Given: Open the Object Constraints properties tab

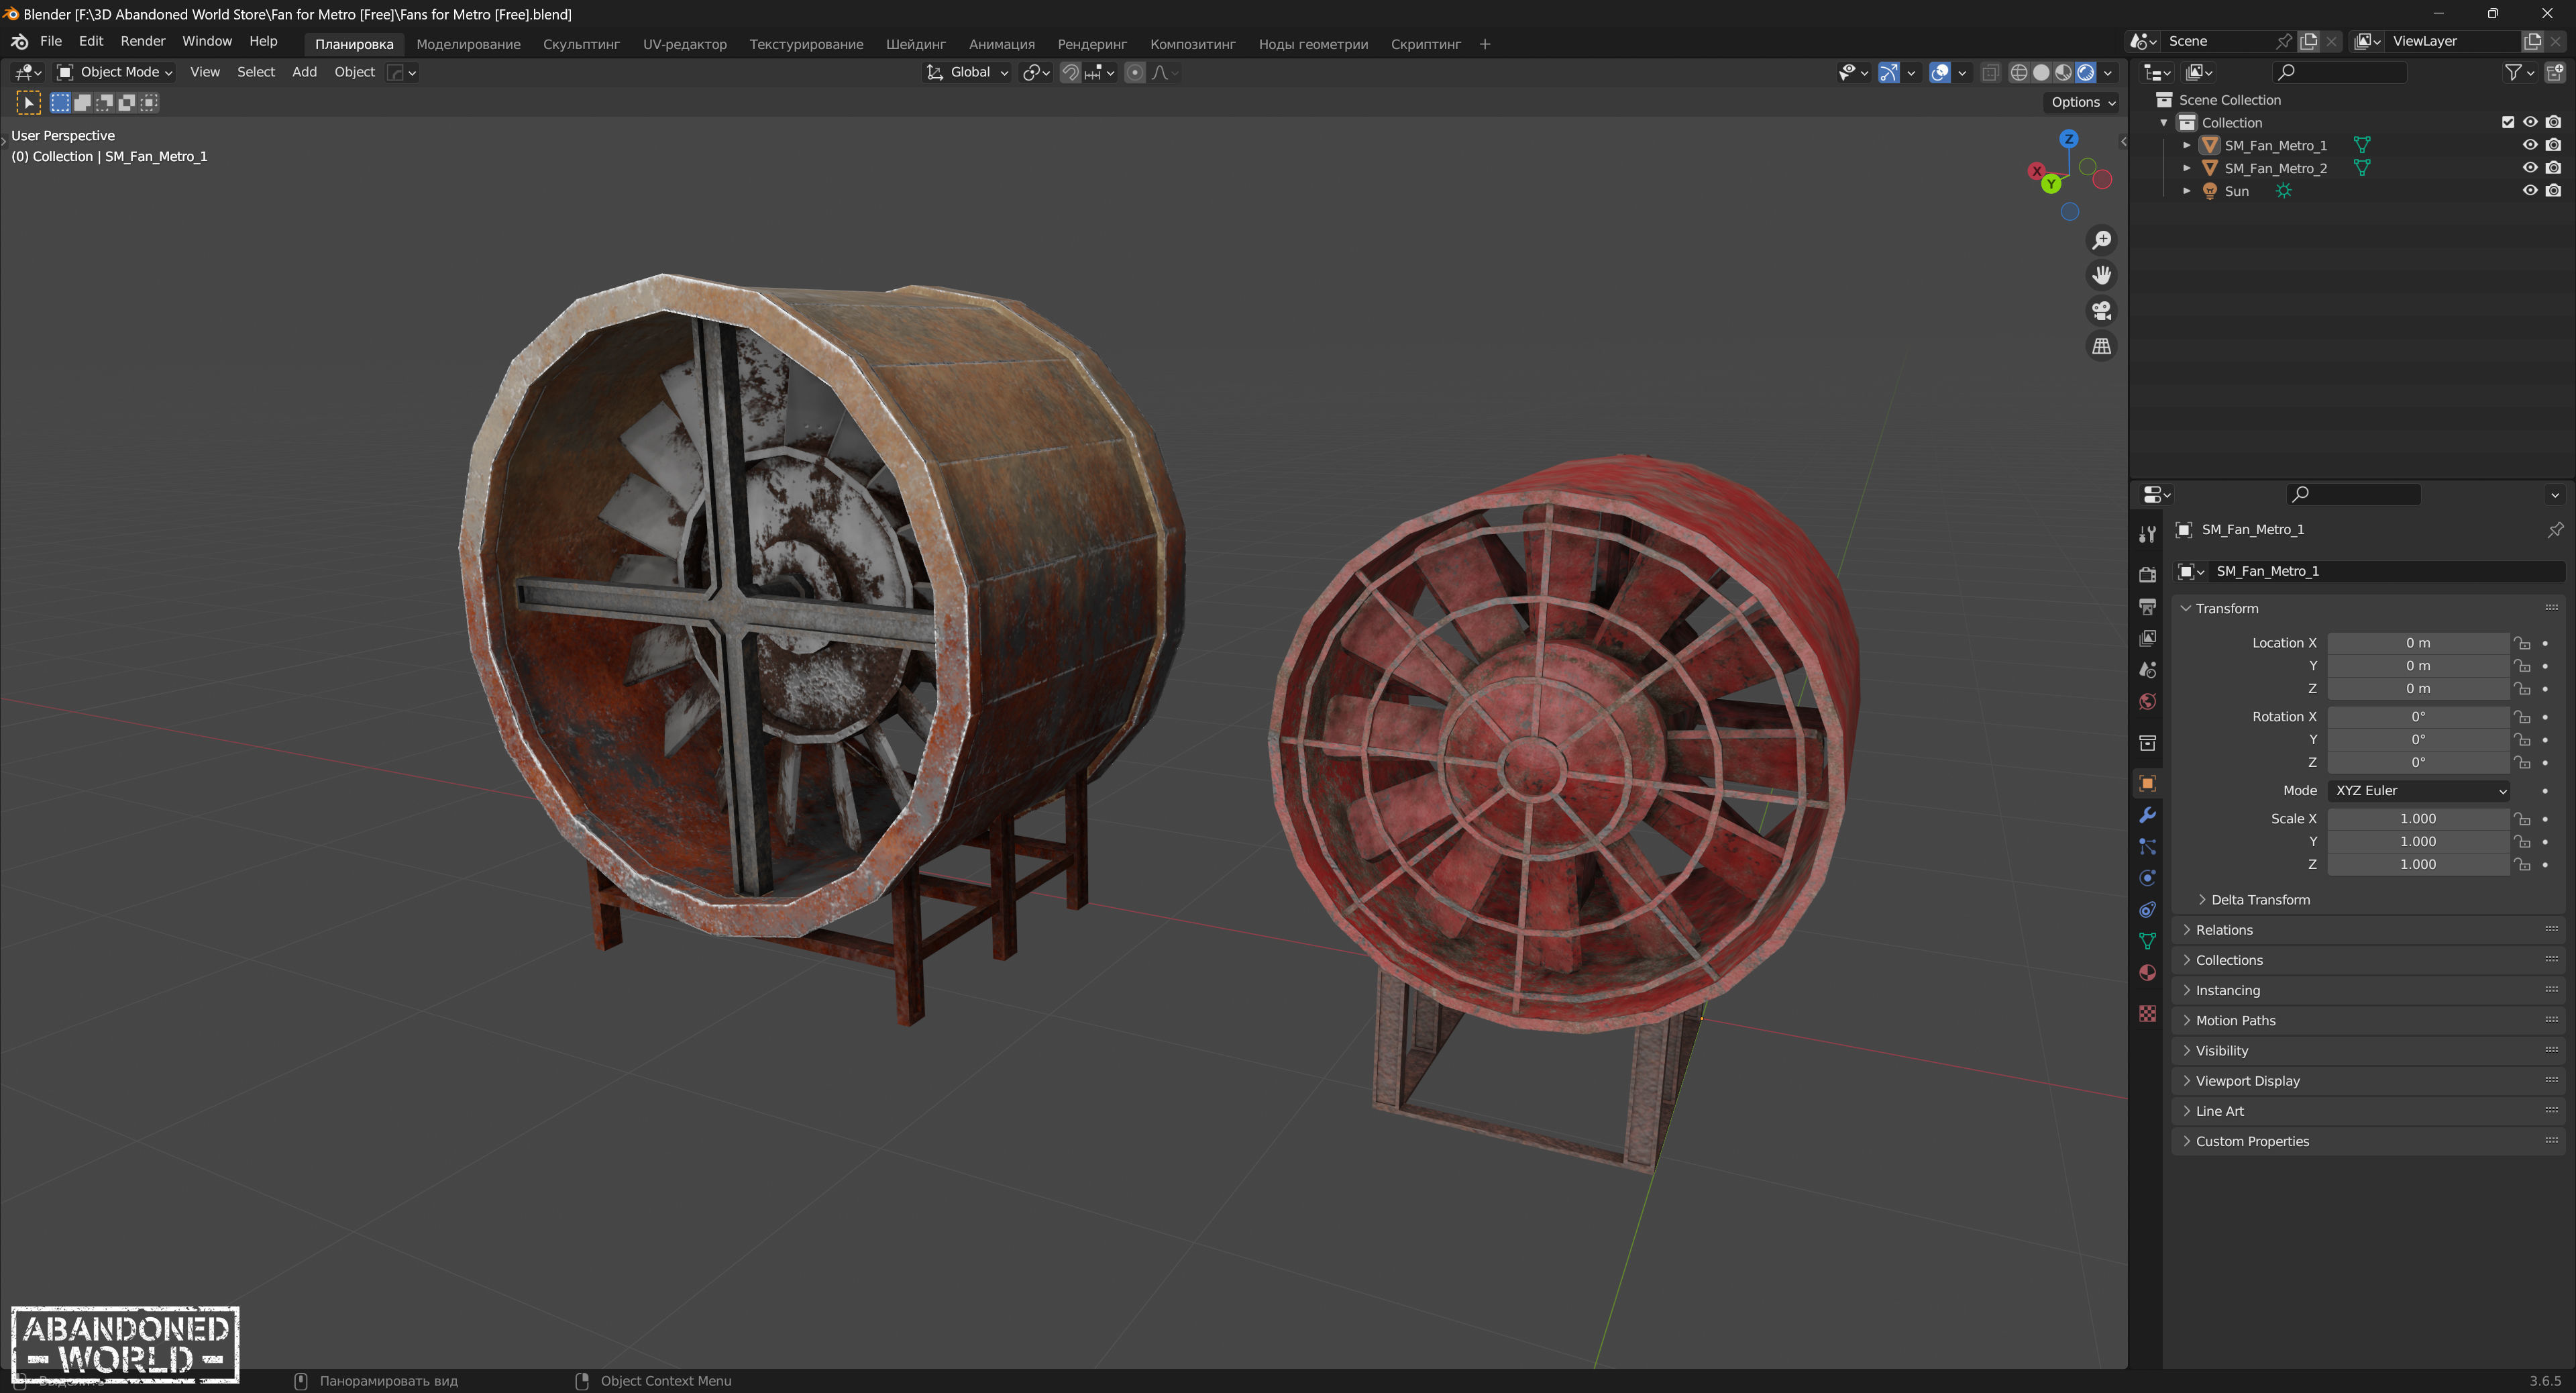Looking at the screenshot, I should [x=2147, y=910].
